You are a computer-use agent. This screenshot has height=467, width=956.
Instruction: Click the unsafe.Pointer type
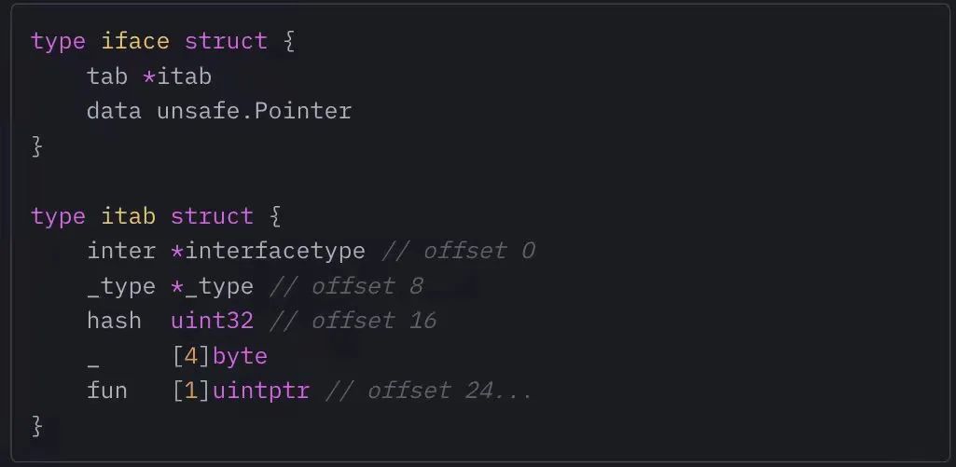(x=254, y=111)
